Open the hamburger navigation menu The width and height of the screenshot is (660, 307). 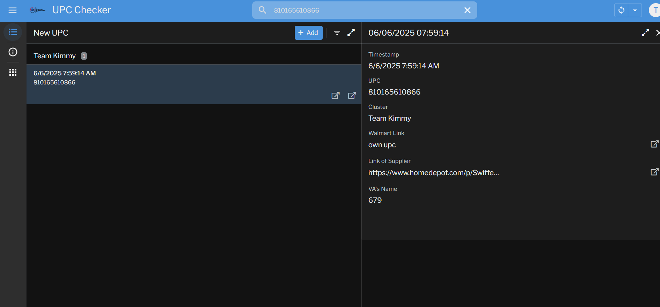tap(13, 10)
